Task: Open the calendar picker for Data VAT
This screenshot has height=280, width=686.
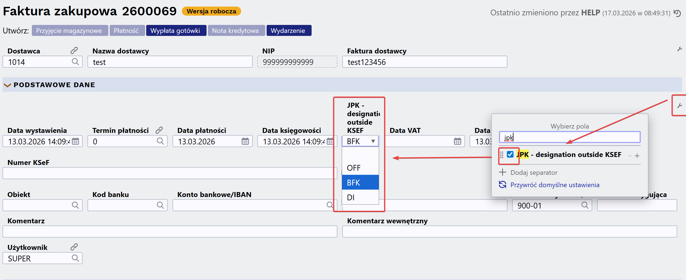Action: click(457, 141)
